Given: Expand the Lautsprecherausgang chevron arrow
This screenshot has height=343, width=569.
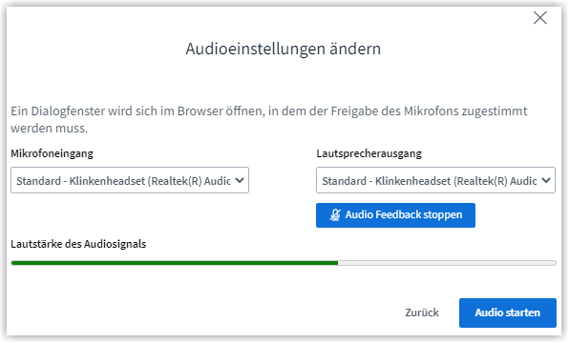Looking at the screenshot, I should point(546,180).
